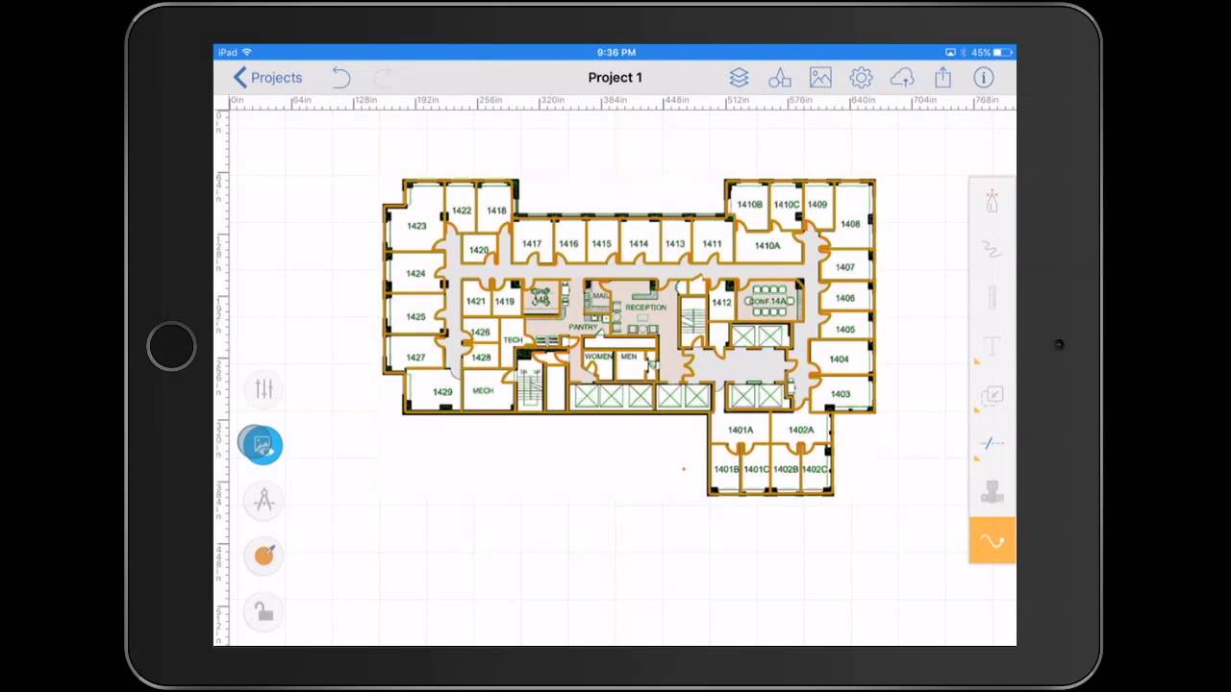Select room 1406 on floor plan
Screen dimensions: 1231x692
845,298
